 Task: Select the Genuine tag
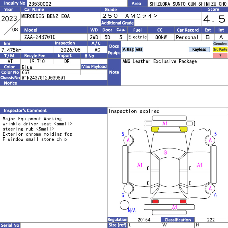tap(220, 44)
